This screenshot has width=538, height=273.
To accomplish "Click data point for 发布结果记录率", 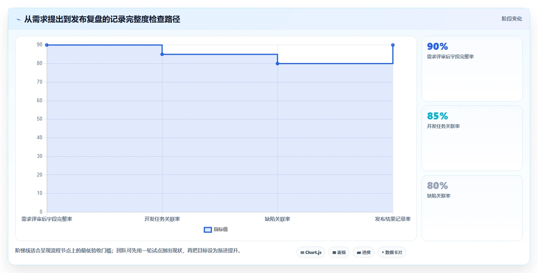I will coord(393,45).
